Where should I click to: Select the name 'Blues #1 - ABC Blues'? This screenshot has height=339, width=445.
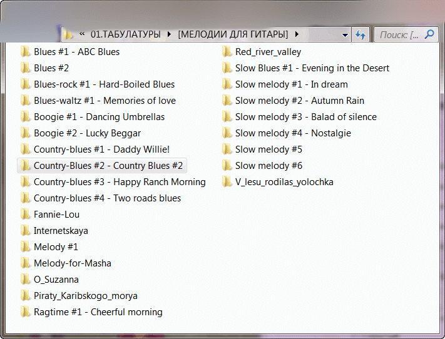pyautogui.click(x=76, y=52)
